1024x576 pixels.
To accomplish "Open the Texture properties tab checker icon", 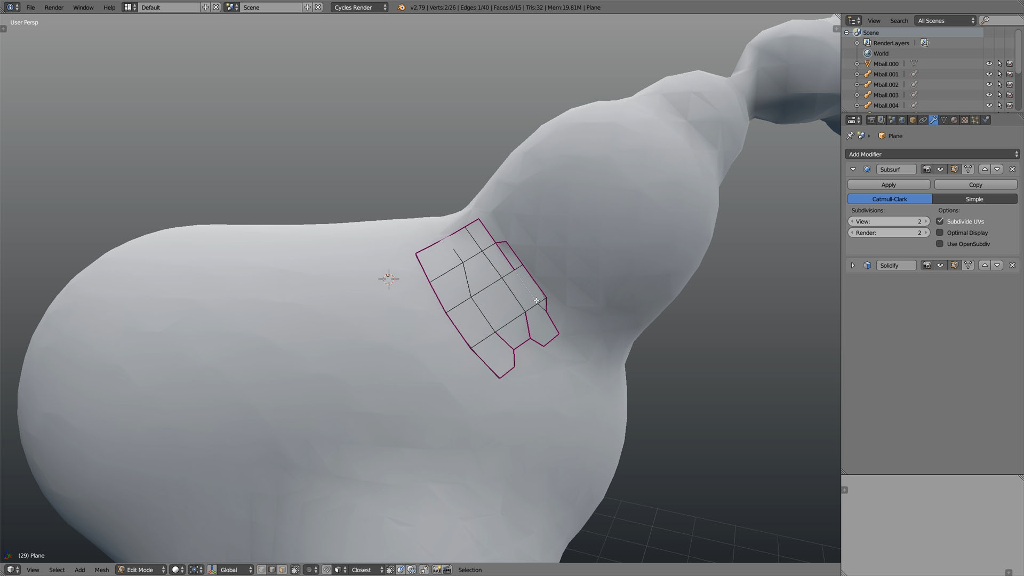I will tap(964, 120).
